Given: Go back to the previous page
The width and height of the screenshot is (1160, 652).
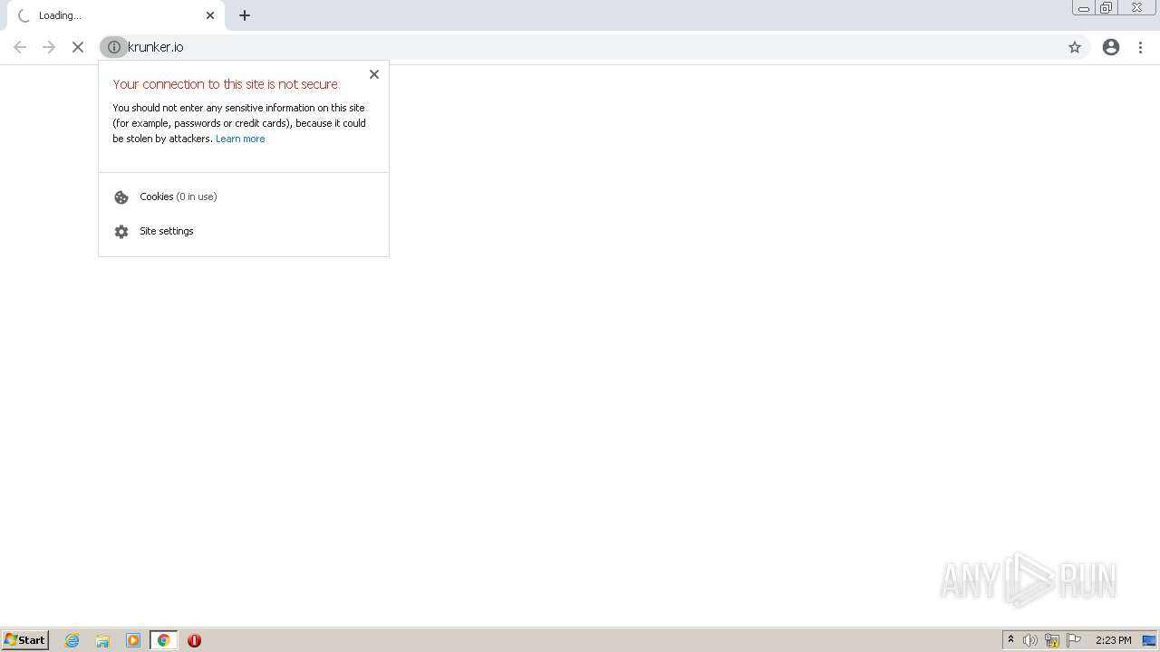Looking at the screenshot, I should [x=20, y=47].
